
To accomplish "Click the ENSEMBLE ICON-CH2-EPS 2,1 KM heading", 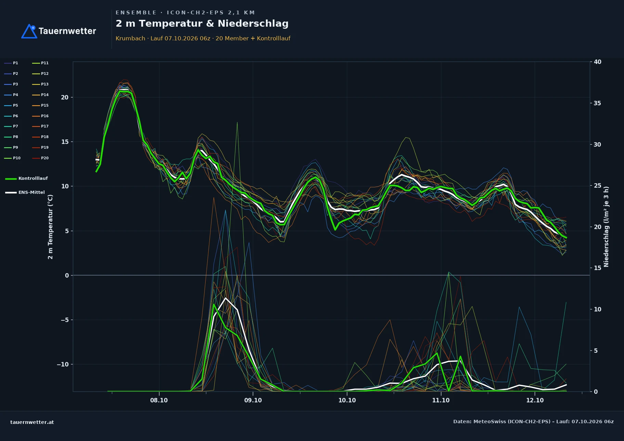I will (x=185, y=13).
